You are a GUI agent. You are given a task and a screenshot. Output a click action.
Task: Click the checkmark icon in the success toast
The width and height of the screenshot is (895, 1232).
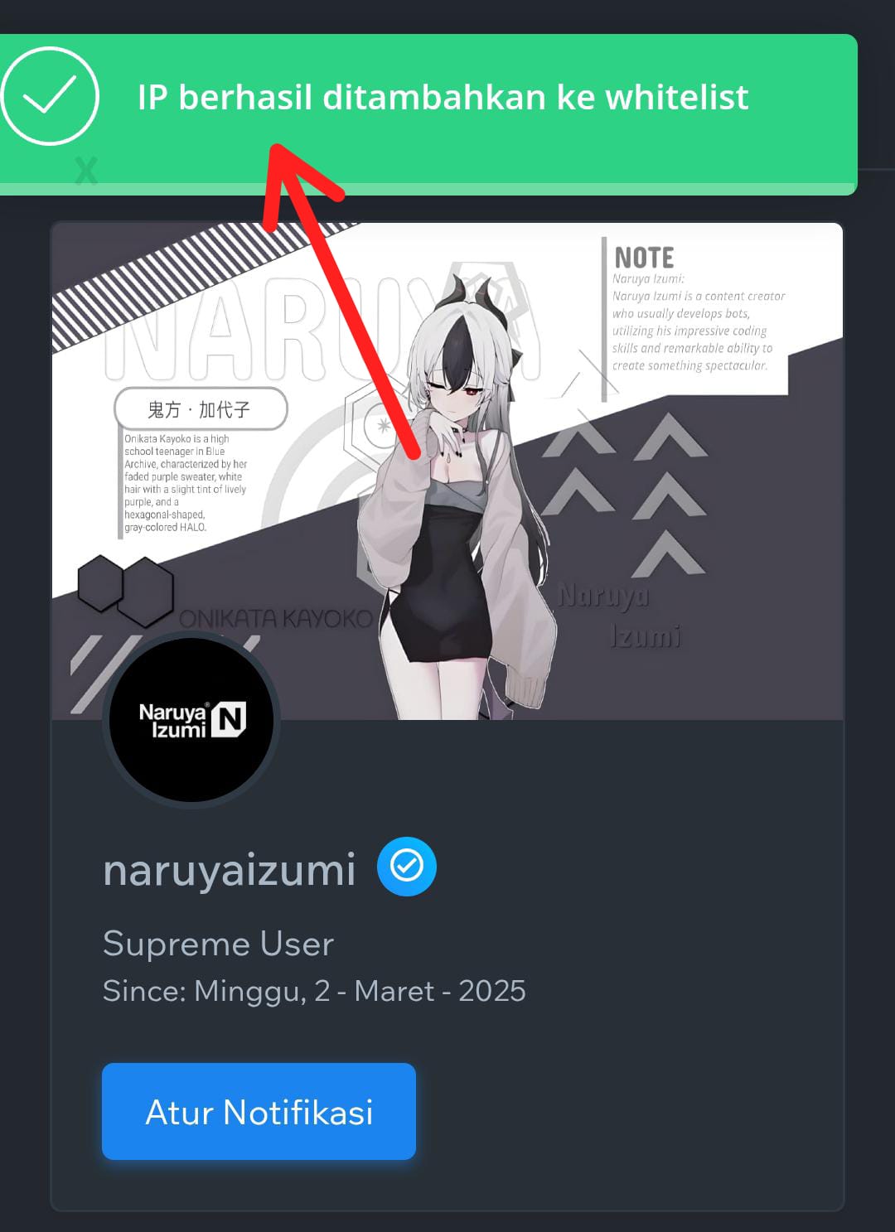coord(49,96)
